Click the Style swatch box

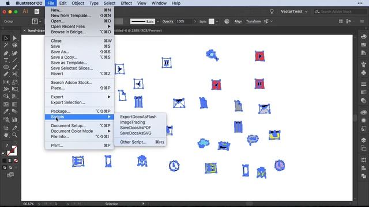pos(212,21)
